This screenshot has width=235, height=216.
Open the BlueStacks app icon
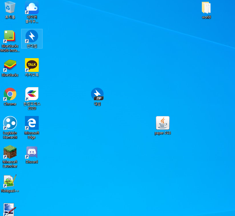[x=10, y=65]
